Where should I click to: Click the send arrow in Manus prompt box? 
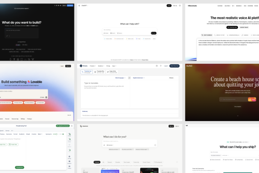pyautogui.click(x=155, y=145)
